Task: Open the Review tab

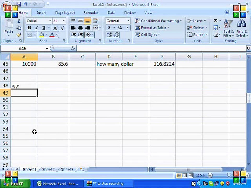Action: point(130,13)
